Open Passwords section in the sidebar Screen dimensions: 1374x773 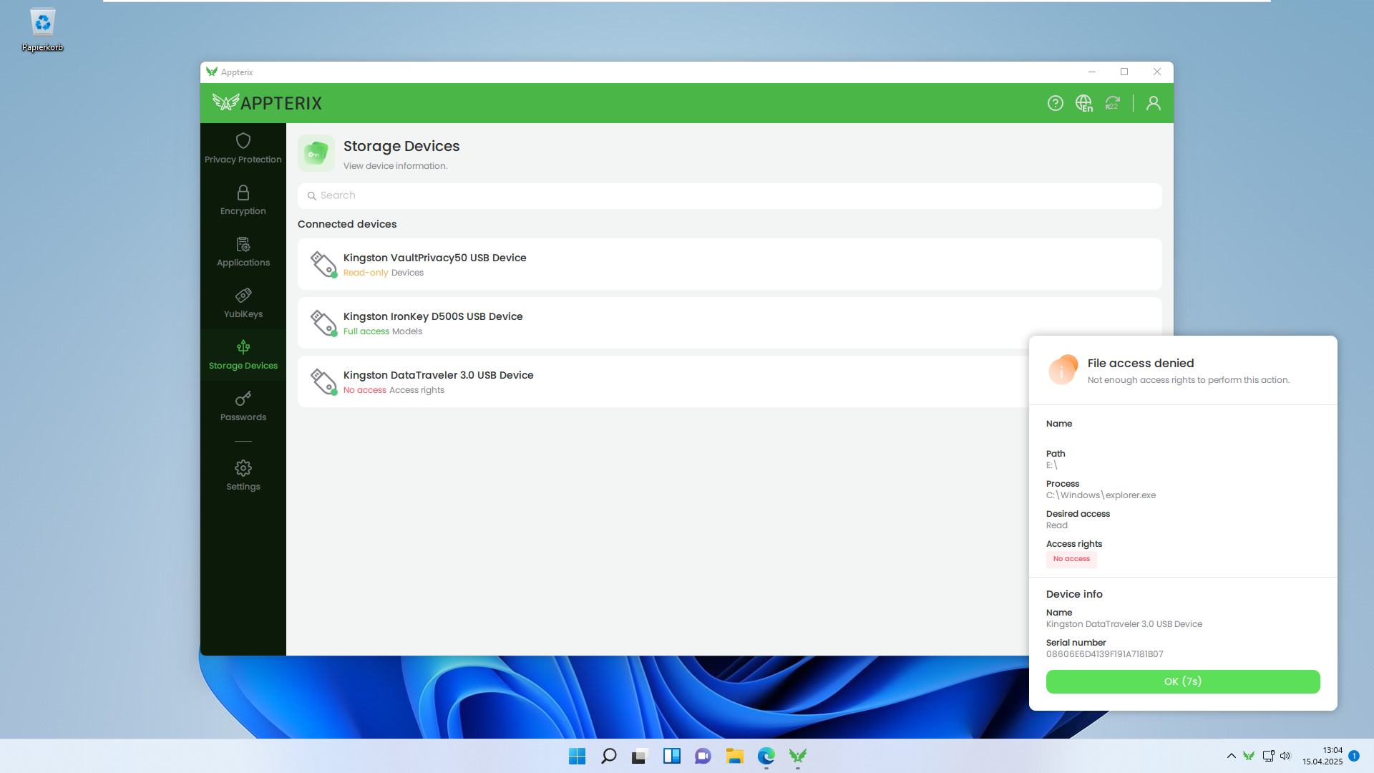coord(243,407)
